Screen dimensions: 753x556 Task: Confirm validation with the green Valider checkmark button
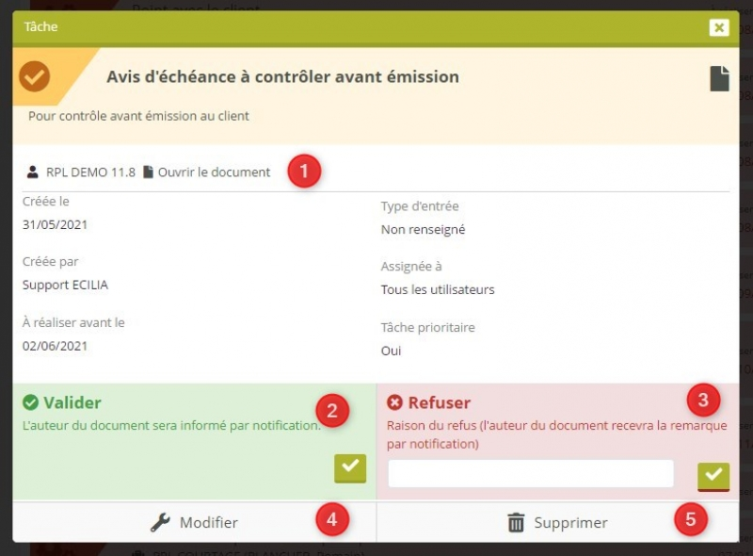(350, 467)
